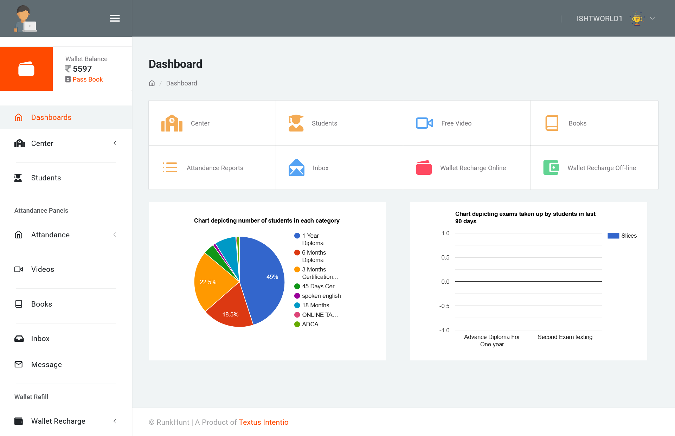Click the Students graduate icon tile

296,123
